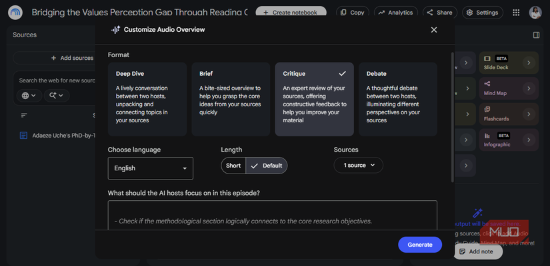This screenshot has height=266, width=550.
Task: Click the Mind Map chevron arrow
Action: (x=529, y=88)
